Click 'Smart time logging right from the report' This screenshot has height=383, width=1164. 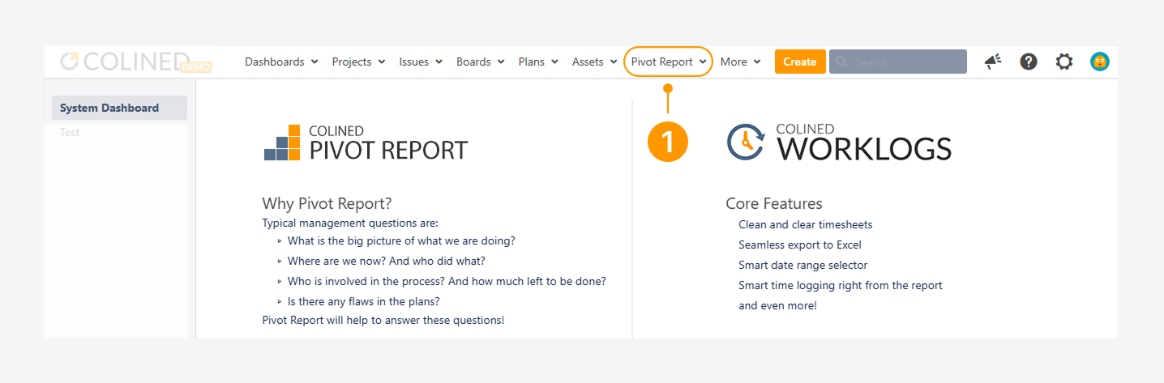click(841, 286)
